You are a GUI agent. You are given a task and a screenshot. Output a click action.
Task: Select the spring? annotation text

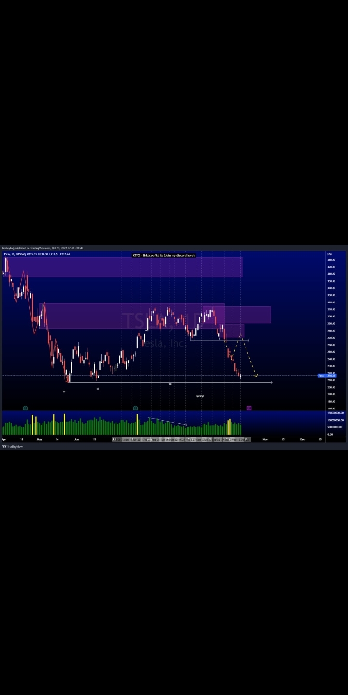click(x=200, y=396)
